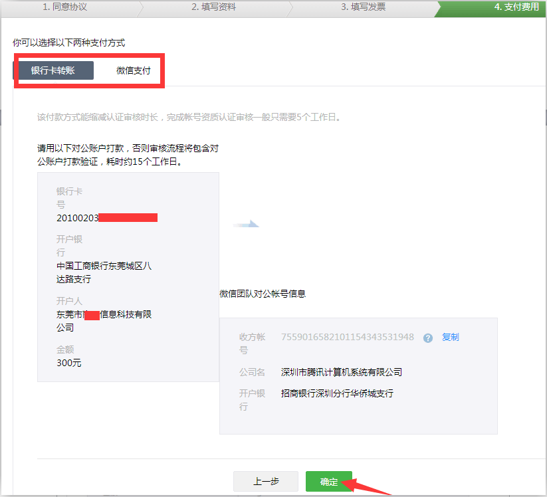Click the 中国工商银行东莞城区八达路支行 bank text
Screen dimensions: 547x497
104,272
